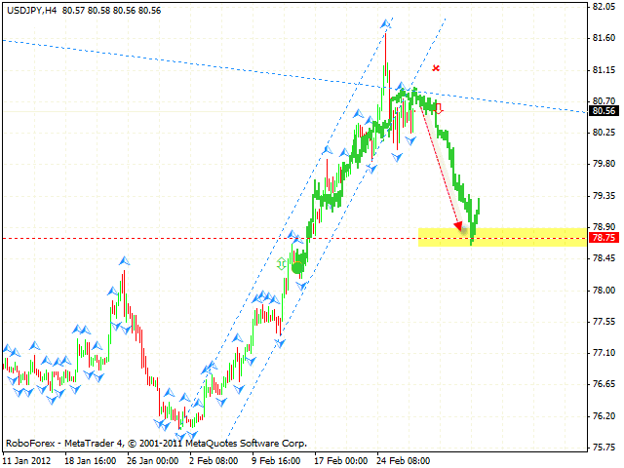
Task: Click the 26 Jan 00:00 date label
Action: click(x=151, y=459)
